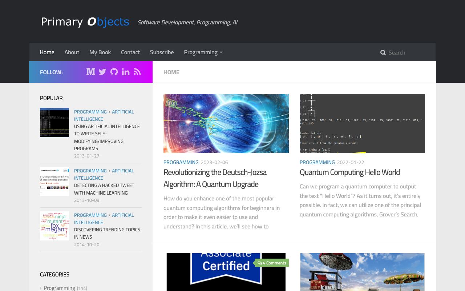The image size is (465, 291).
Task: Open 'Using Artificial Intelligence to Write Self-Modifying' post
Action: click(107, 137)
